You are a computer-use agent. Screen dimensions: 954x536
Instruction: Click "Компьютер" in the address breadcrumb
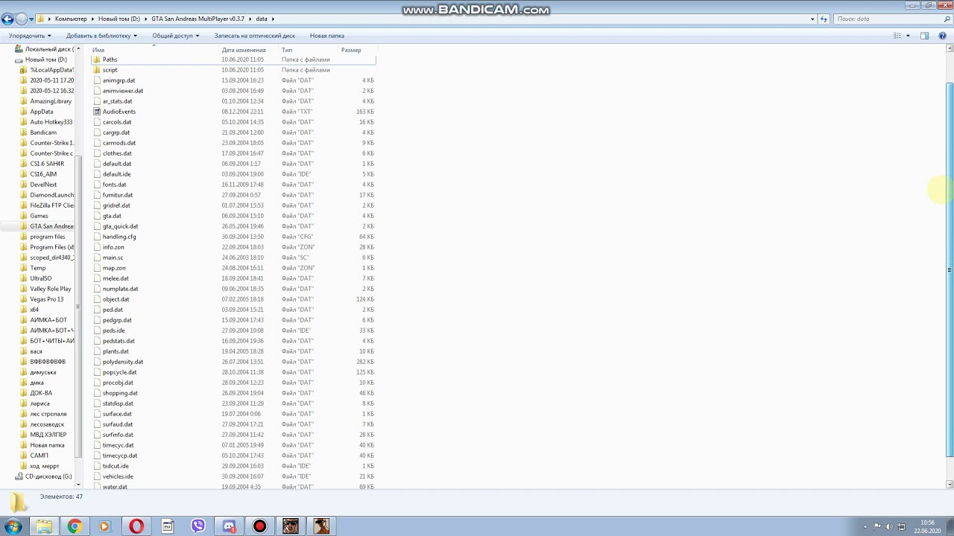(x=71, y=19)
